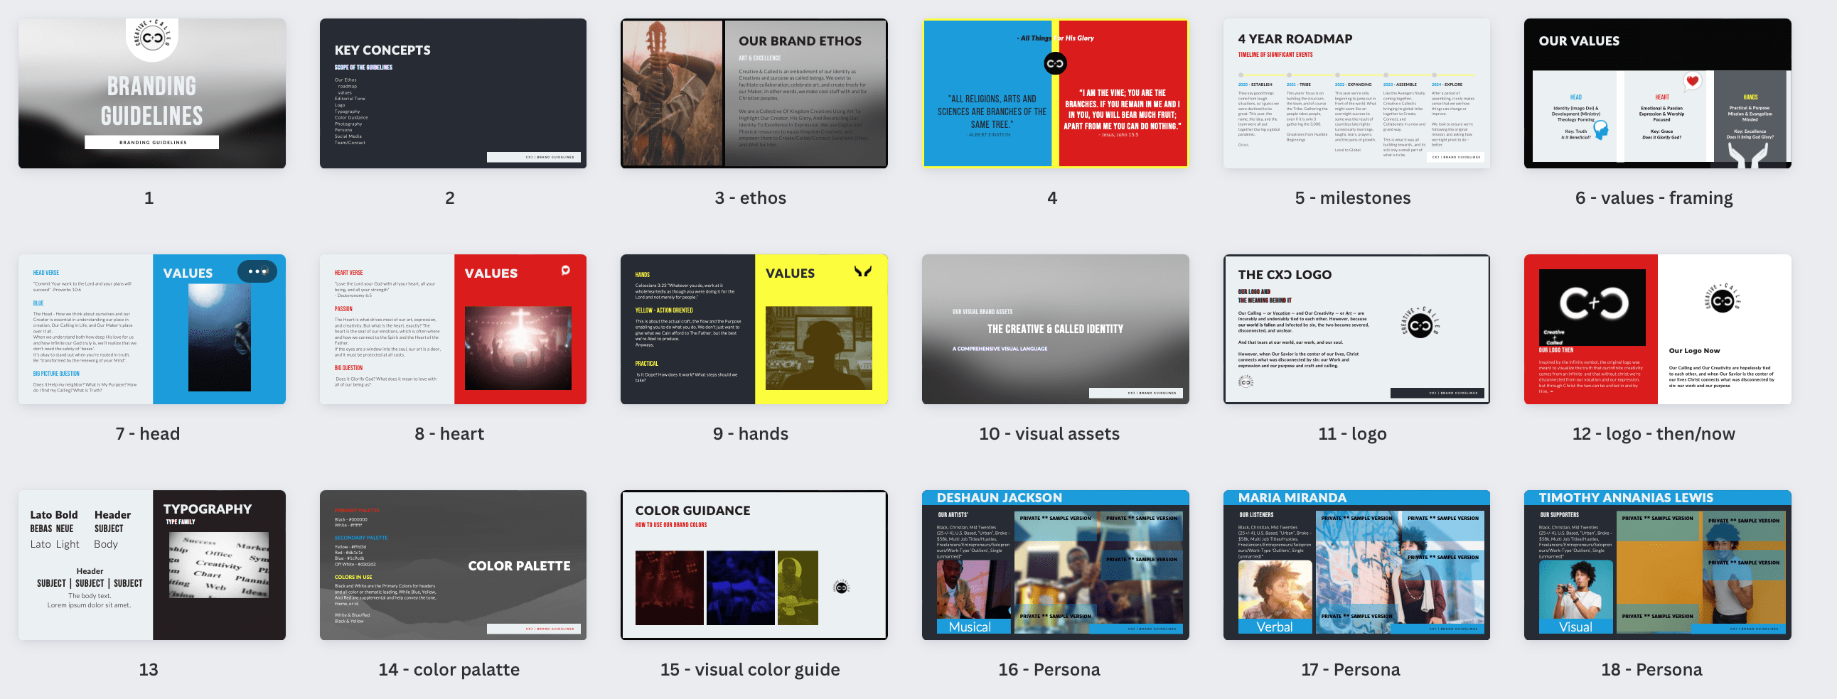Open the Branding Guidelines cover slide
1837x699 pixels.
pos(152,93)
